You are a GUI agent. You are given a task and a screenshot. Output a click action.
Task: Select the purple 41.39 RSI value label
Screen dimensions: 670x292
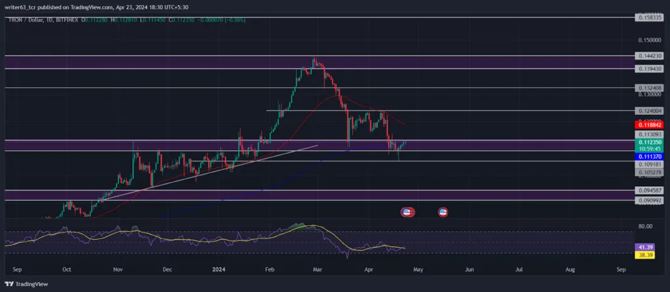[x=645, y=248]
